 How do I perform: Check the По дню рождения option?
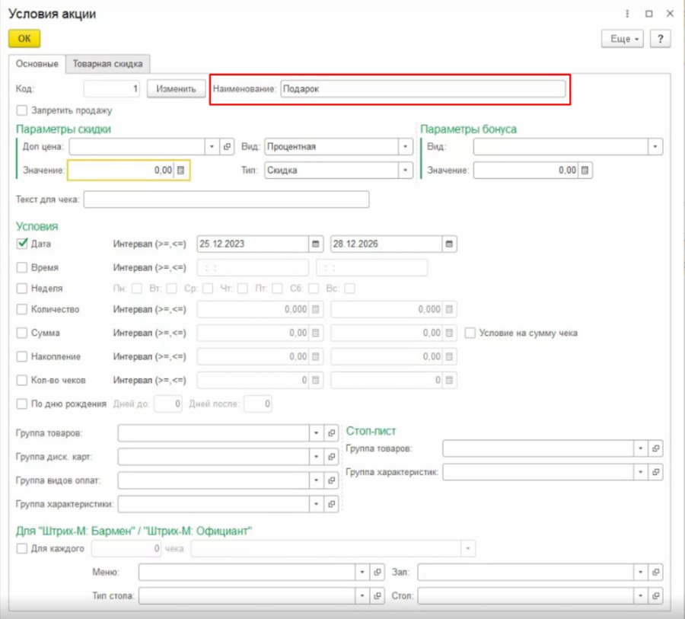click(22, 404)
